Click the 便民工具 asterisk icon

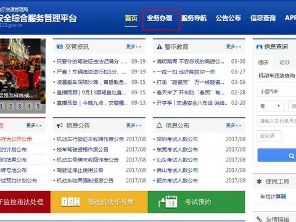click(x=259, y=181)
